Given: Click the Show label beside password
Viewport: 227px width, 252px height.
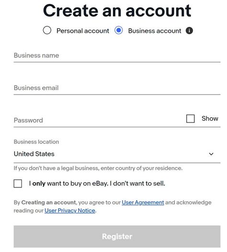Looking at the screenshot, I should pyautogui.click(x=210, y=119).
